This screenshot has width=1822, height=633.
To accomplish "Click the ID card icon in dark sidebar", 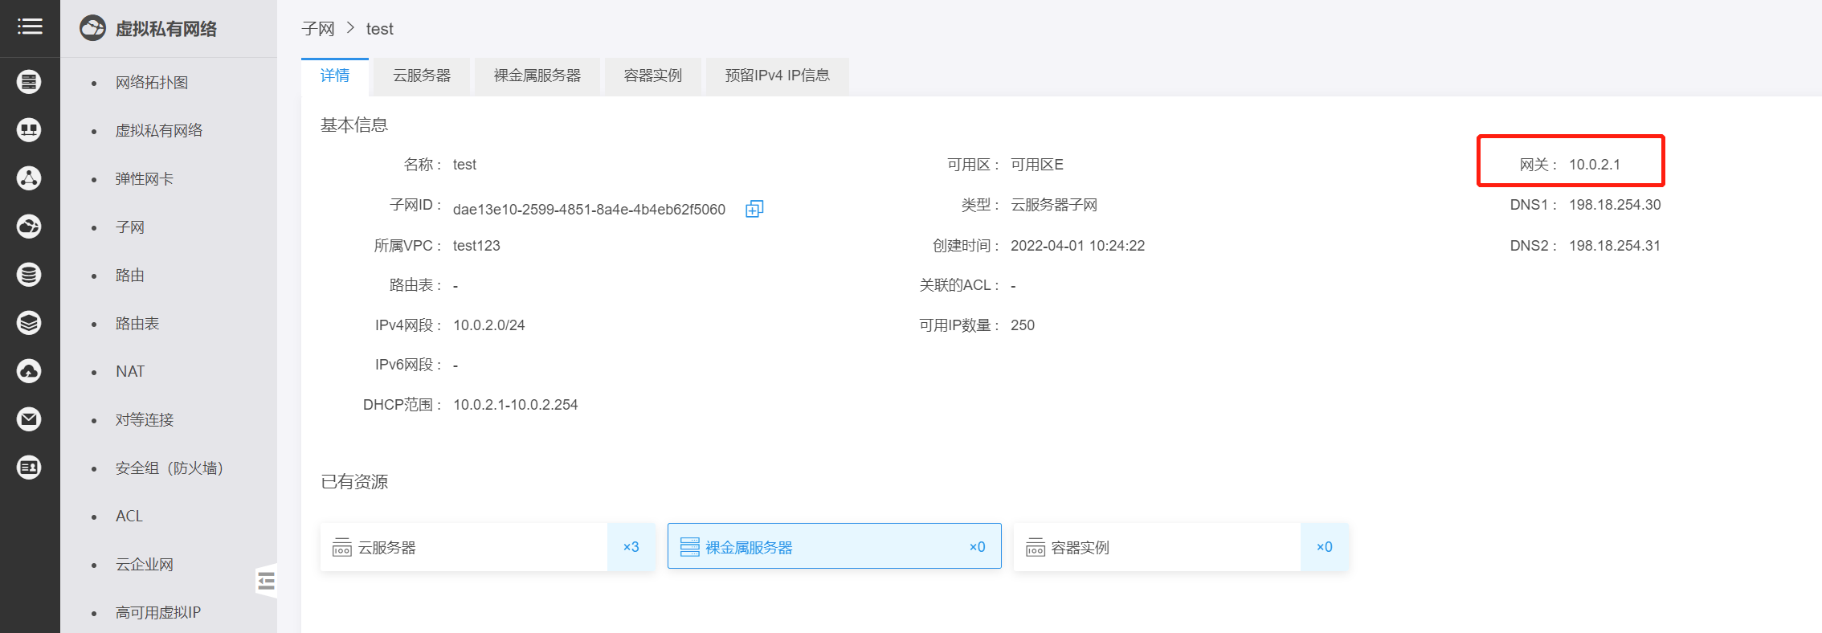I will (x=30, y=468).
